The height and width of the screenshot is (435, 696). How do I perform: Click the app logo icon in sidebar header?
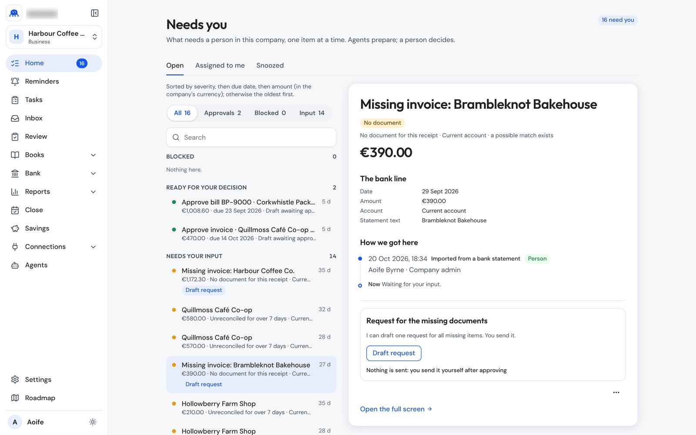[x=14, y=13]
